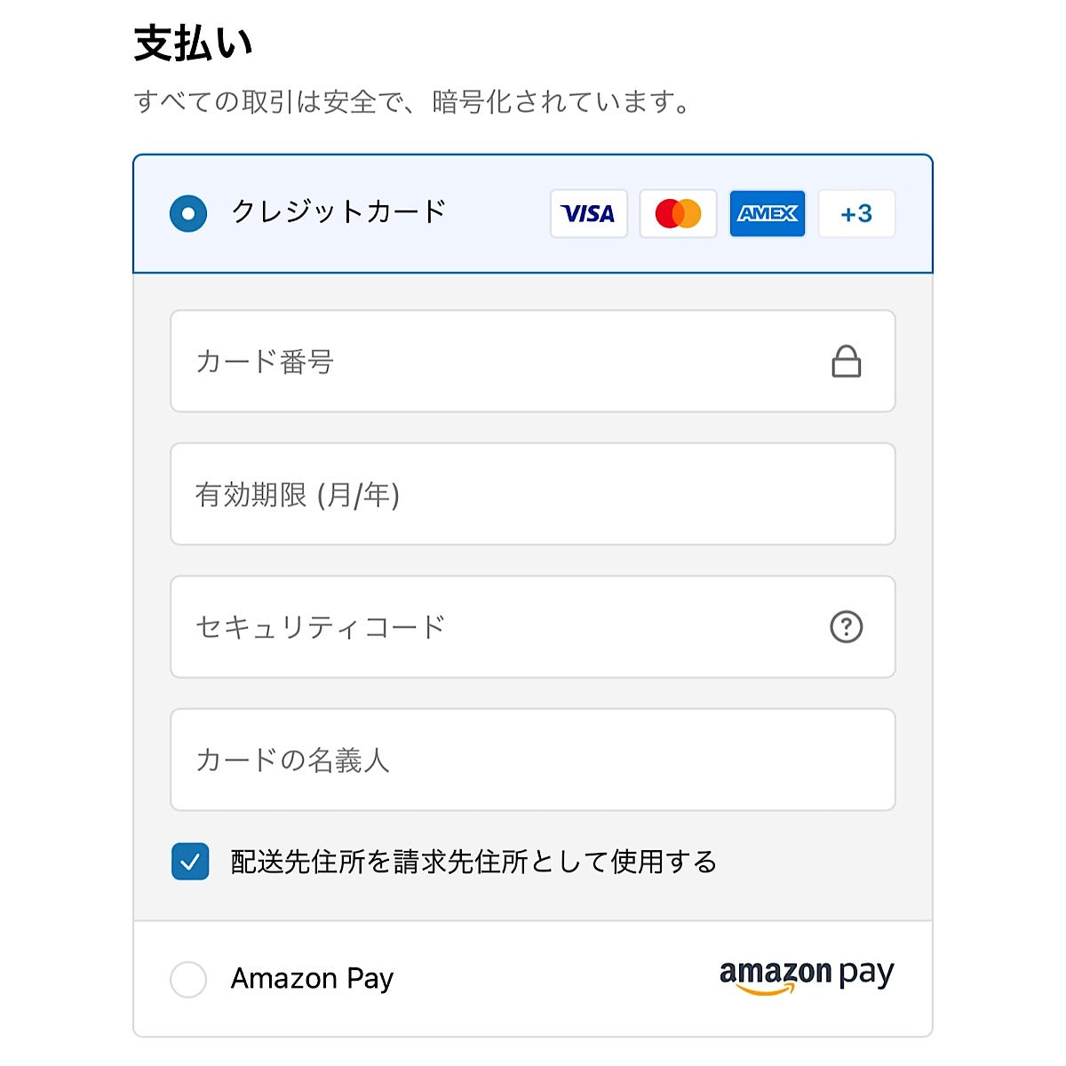Image resolution: width=1066 pixels, height=1066 pixels.
Task: Focus the 有効期限 (月/年) field
Action: click(531, 494)
